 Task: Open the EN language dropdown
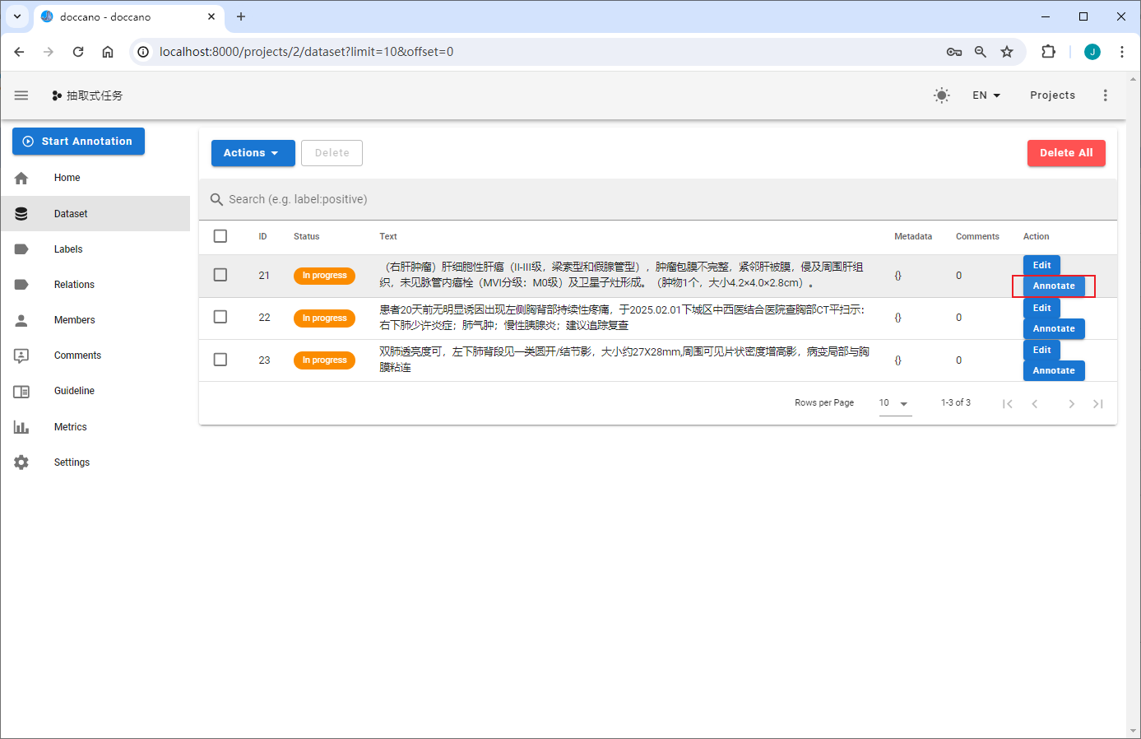986,95
